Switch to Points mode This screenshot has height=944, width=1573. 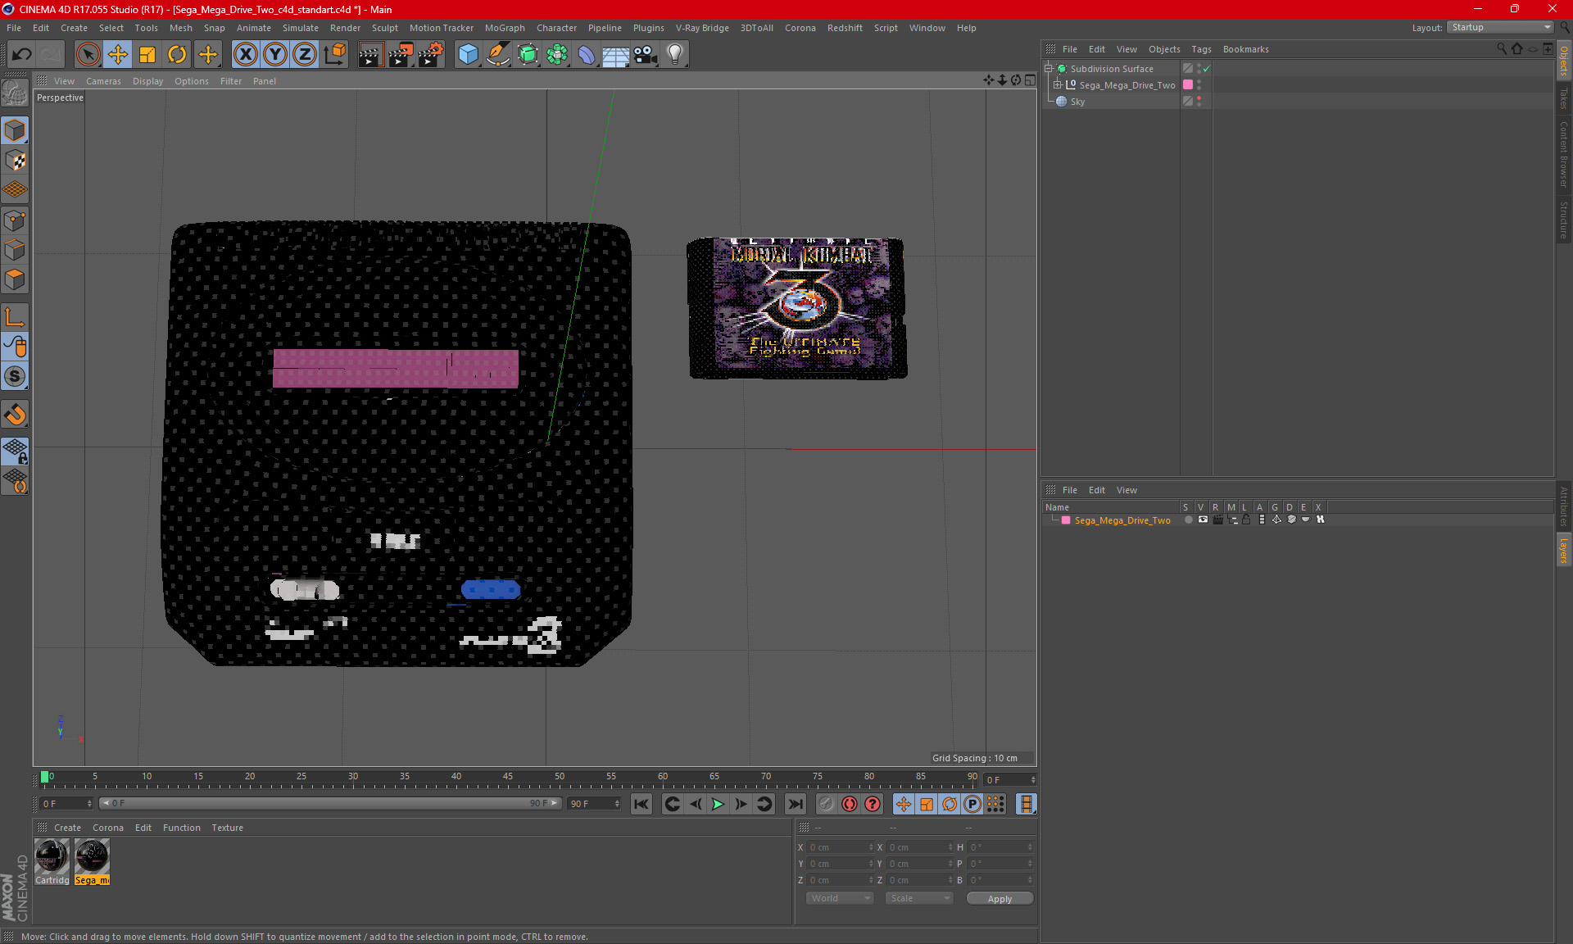click(16, 220)
